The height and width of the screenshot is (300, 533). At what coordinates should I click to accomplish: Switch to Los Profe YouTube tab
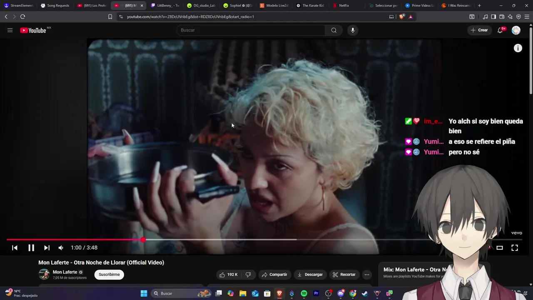[x=92, y=5]
